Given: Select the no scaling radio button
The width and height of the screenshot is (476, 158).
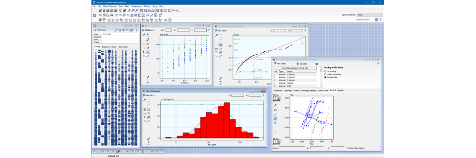Looking at the screenshot, I should [326, 71].
